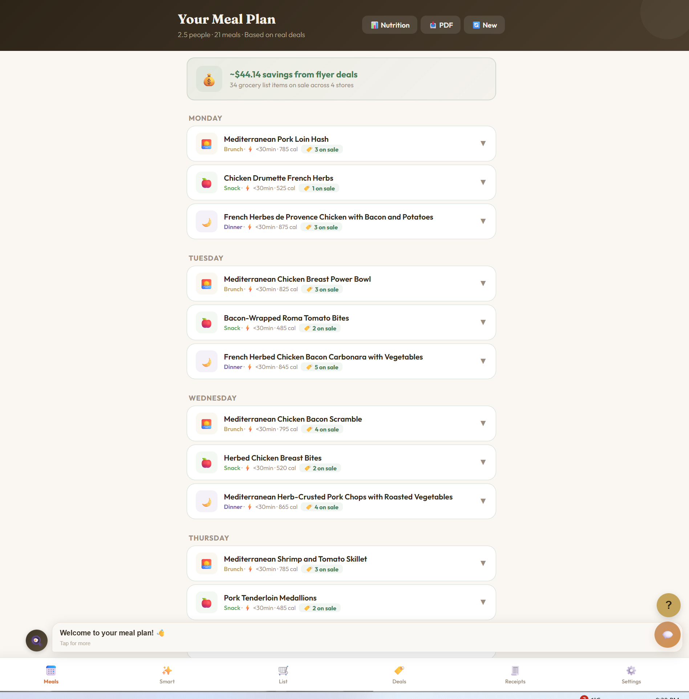Open the Settings gear icon
Viewport: 689px width, 699px height.
click(631, 671)
